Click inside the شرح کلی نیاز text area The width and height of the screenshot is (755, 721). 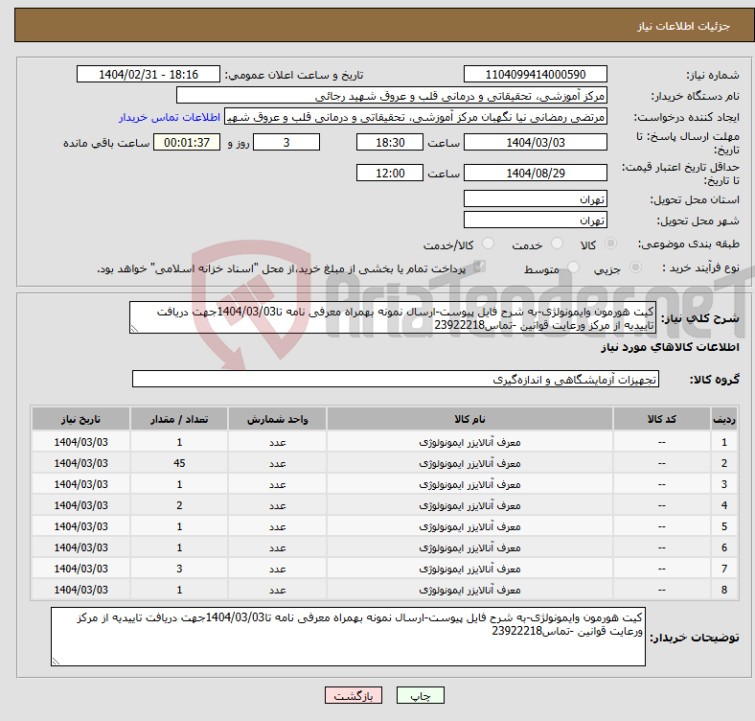(x=392, y=318)
